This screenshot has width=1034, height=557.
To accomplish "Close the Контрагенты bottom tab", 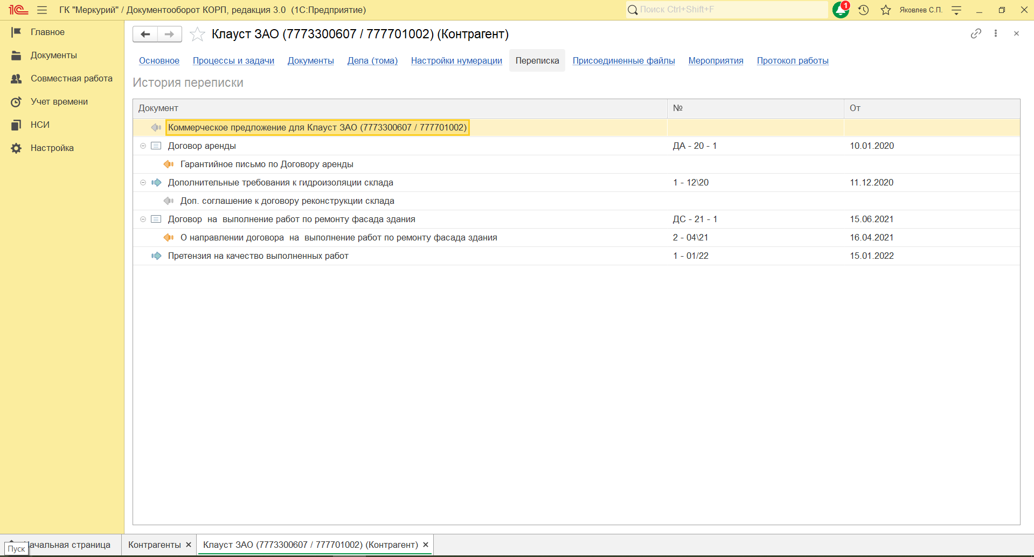I will pyautogui.click(x=189, y=545).
